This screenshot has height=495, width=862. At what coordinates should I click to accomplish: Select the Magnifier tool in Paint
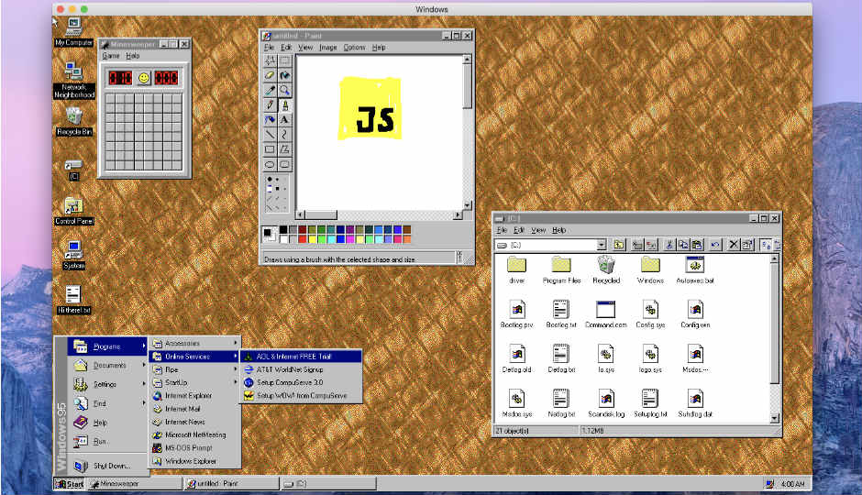(284, 90)
